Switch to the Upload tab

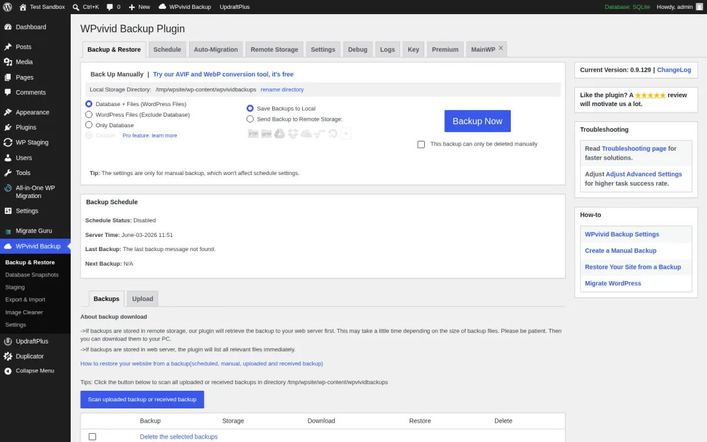click(143, 299)
